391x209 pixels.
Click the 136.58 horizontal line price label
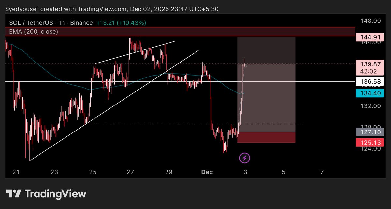tap(370, 81)
